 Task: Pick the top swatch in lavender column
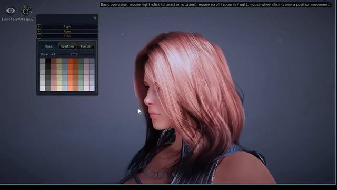92,61
